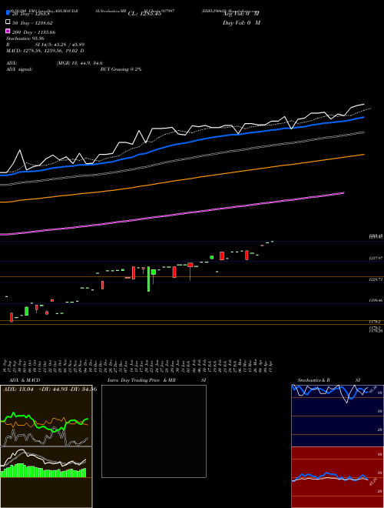Open the red RSI chart panel
The image size is (384, 508).
(x=337, y=477)
